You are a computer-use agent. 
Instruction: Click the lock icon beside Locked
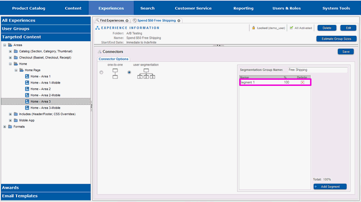click(253, 28)
